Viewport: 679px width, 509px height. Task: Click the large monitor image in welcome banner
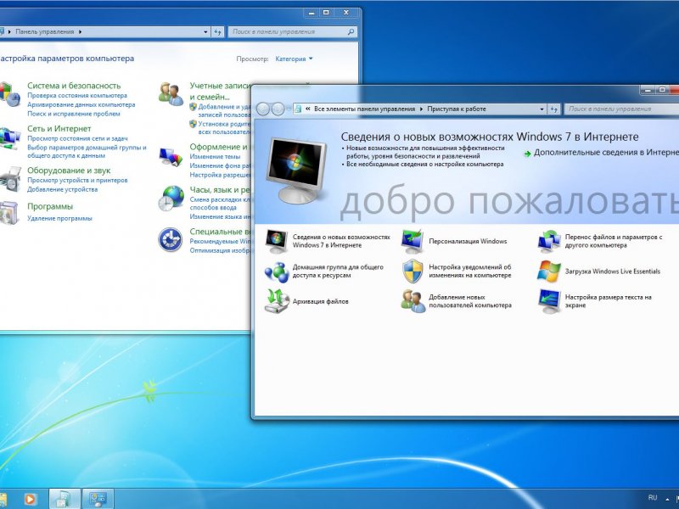click(298, 171)
